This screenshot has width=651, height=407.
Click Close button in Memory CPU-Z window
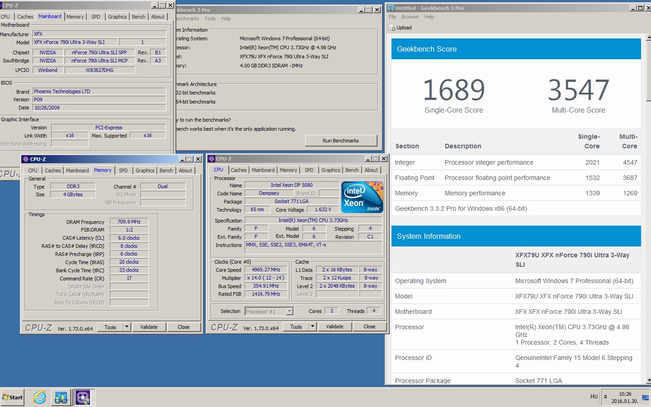184,327
